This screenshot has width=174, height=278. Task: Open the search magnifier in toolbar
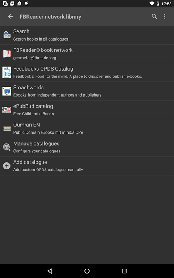tap(154, 17)
